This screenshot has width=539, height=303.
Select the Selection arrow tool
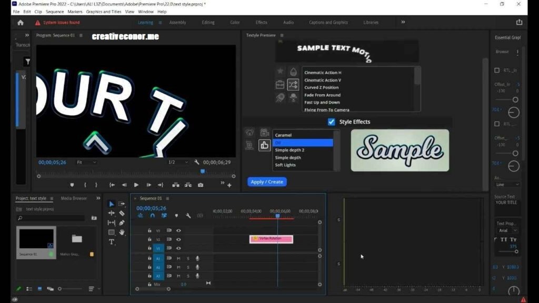coord(112,204)
